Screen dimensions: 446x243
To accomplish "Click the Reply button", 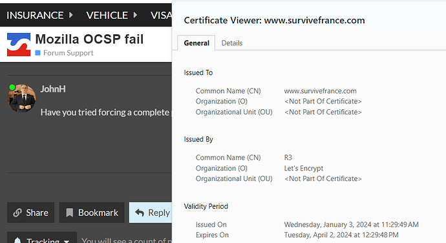I will [151, 213].
